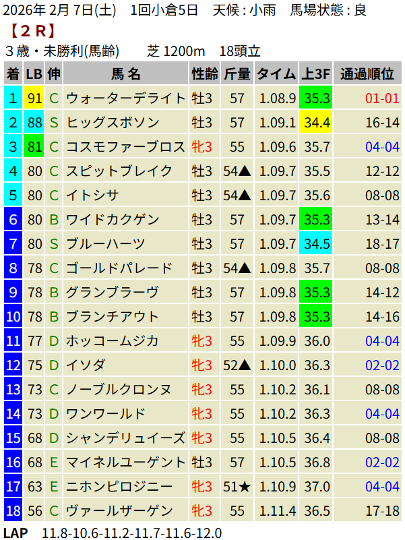Click horse name ヒッグスボソン
The height and width of the screenshot is (540, 405).
point(113,123)
